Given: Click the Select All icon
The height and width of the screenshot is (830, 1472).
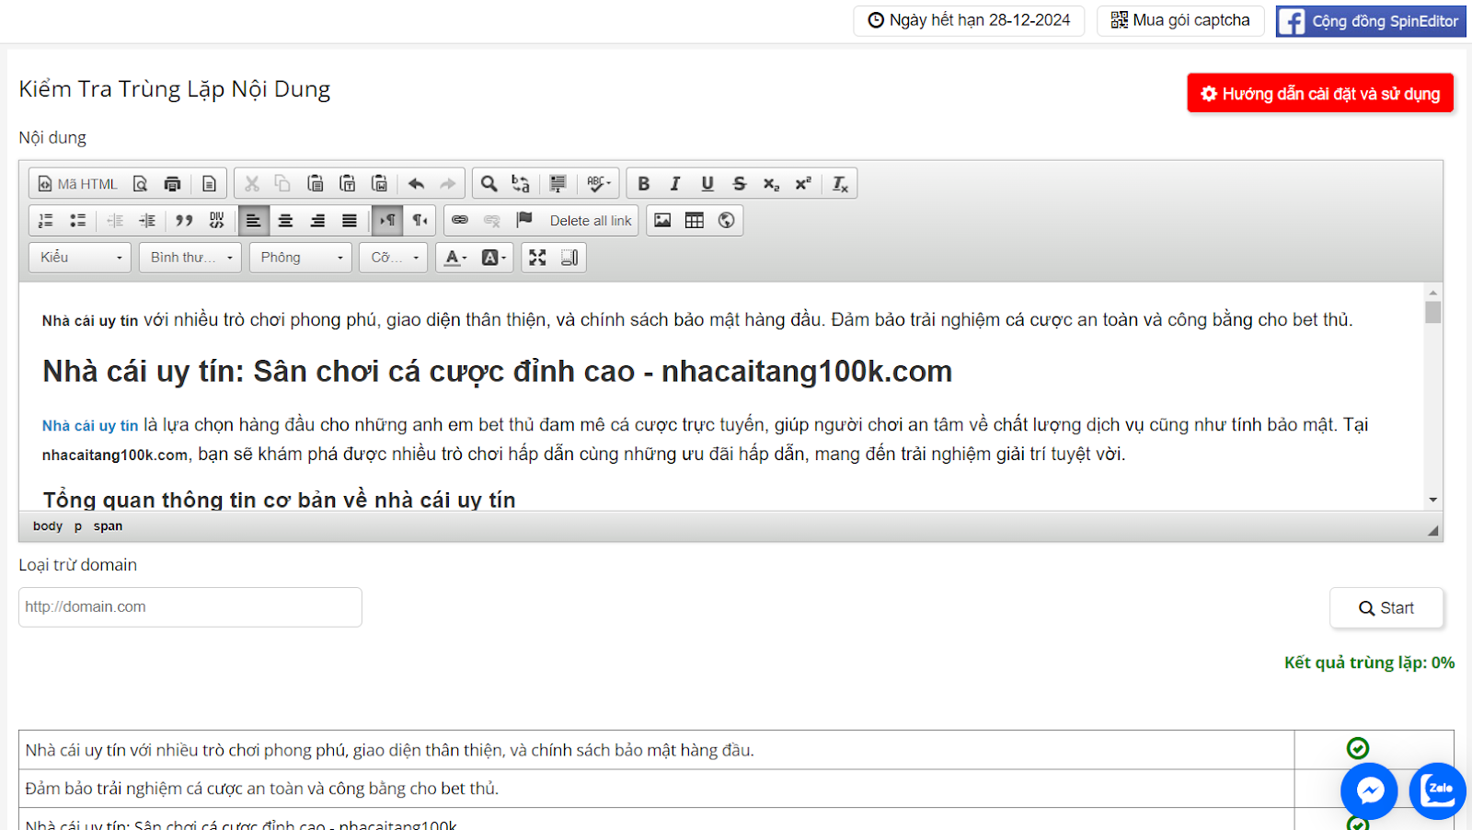Looking at the screenshot, I should 558,184.
